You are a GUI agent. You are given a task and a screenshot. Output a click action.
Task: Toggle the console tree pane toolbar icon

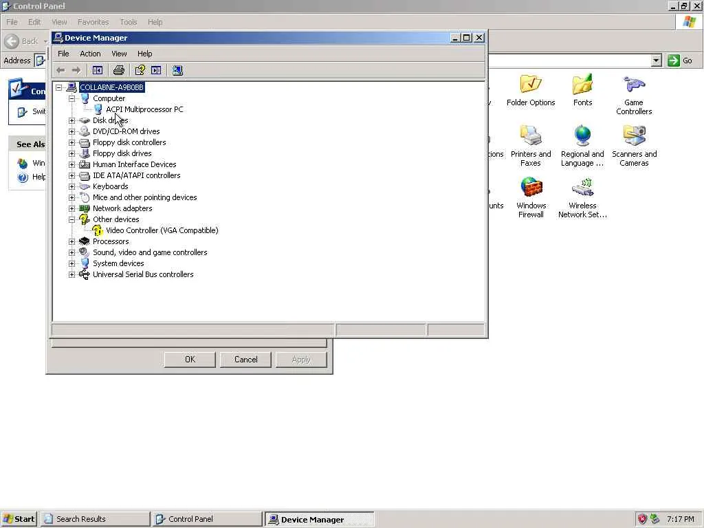(x=98, y=70)
